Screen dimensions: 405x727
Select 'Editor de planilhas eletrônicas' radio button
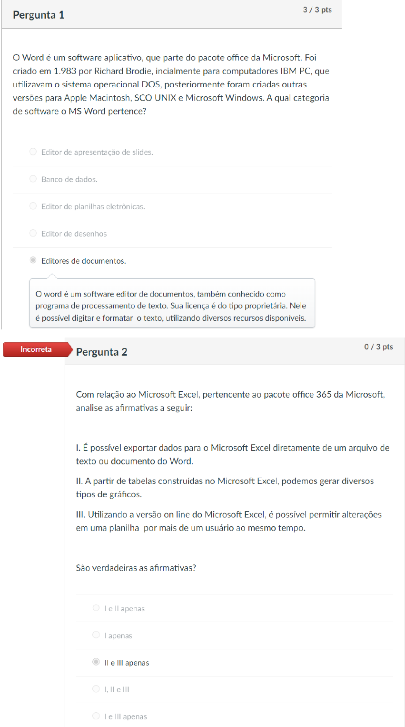tap(33, 206)
